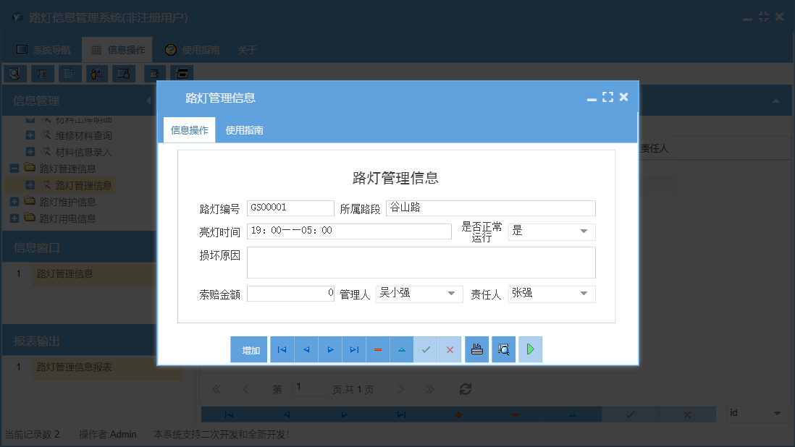Image resolution: width=795 pixels, height=447 pixels.
Task: Click inside the 损坏原因 text field
Action: coord(421,262)
